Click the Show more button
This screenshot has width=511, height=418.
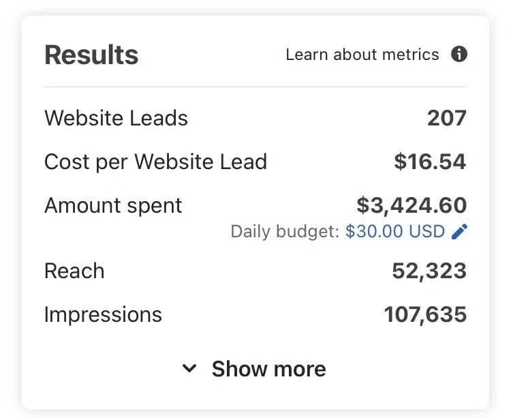(x=254, y=369)
